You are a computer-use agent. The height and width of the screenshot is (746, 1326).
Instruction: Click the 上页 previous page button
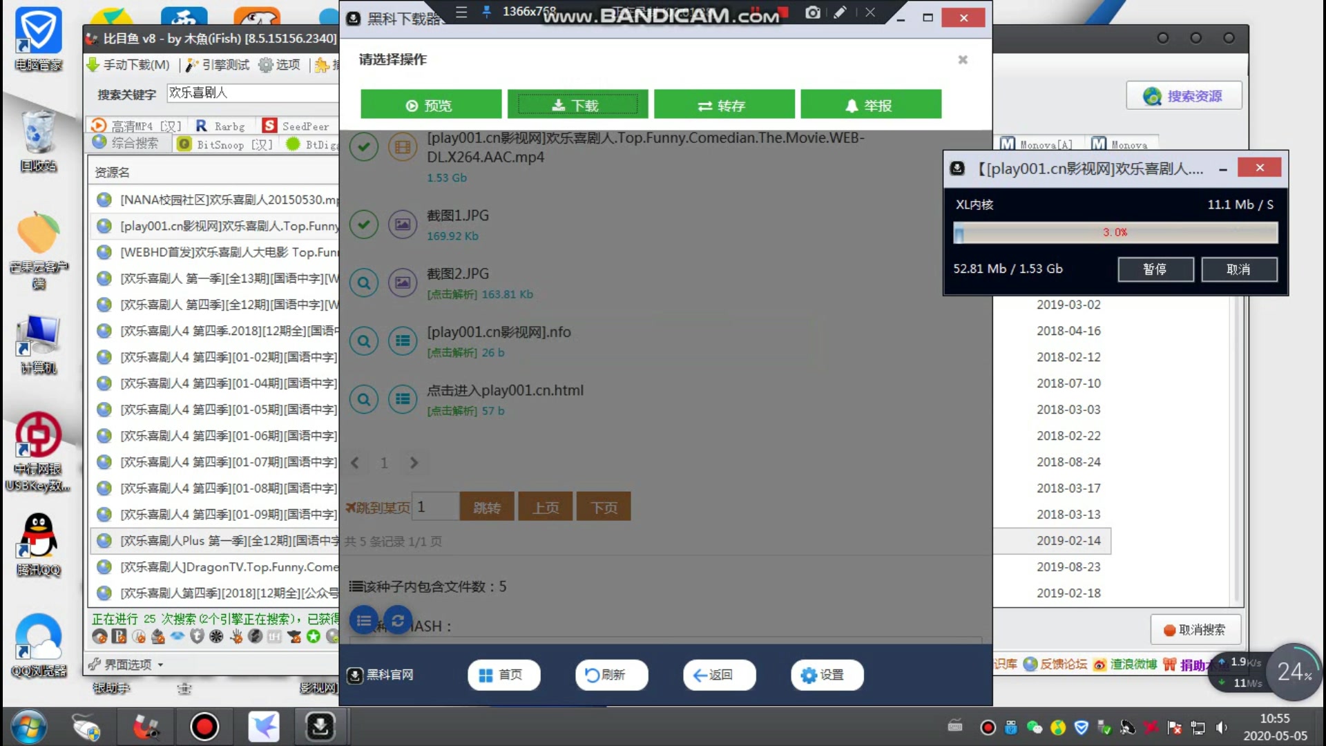tap(546, 507)
